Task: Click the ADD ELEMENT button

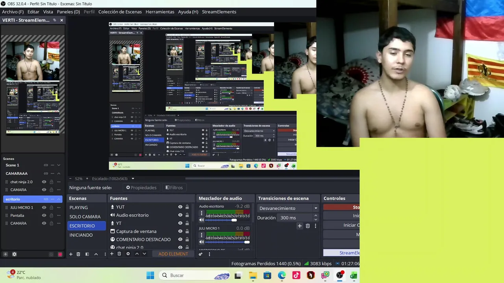Action: tap(173, 254)
